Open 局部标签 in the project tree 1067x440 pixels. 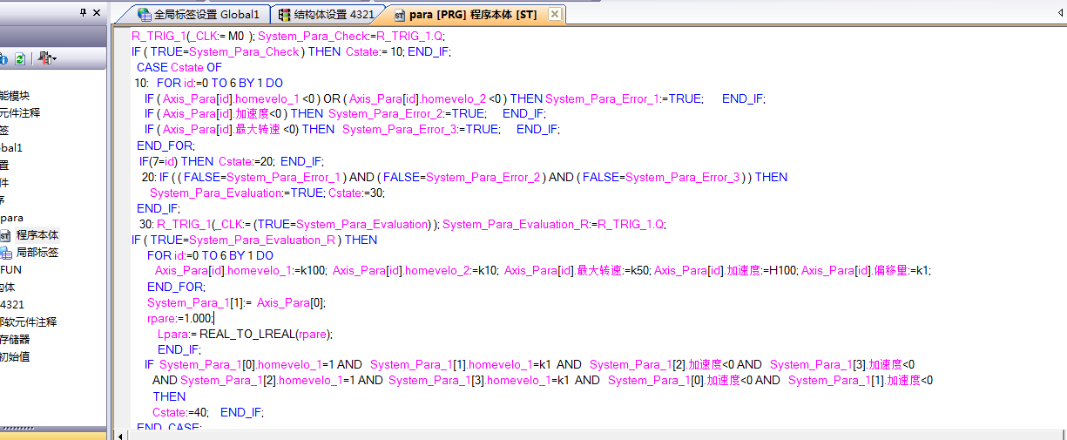(37, 253)
